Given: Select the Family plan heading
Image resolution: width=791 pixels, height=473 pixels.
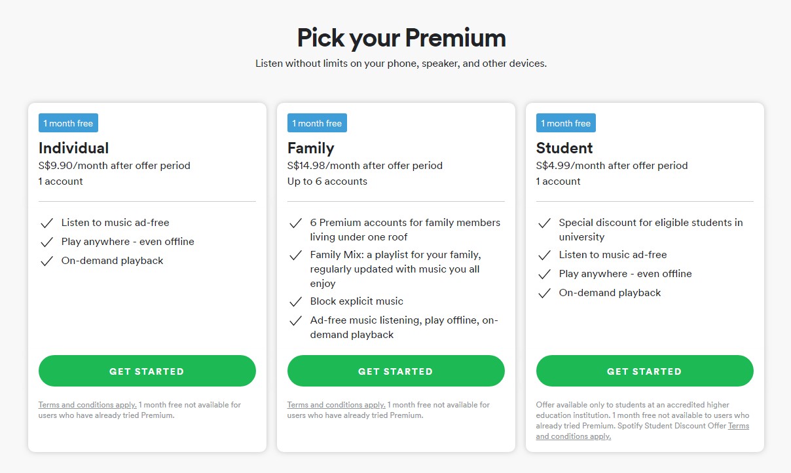Looking at the screenshot, I should [311, 148].
